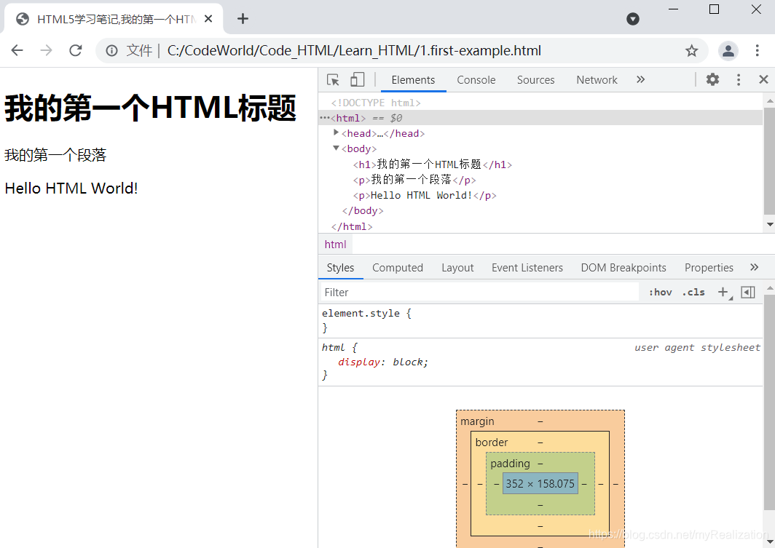
Task: Reload the current page
Action: [x=75, y=50]
